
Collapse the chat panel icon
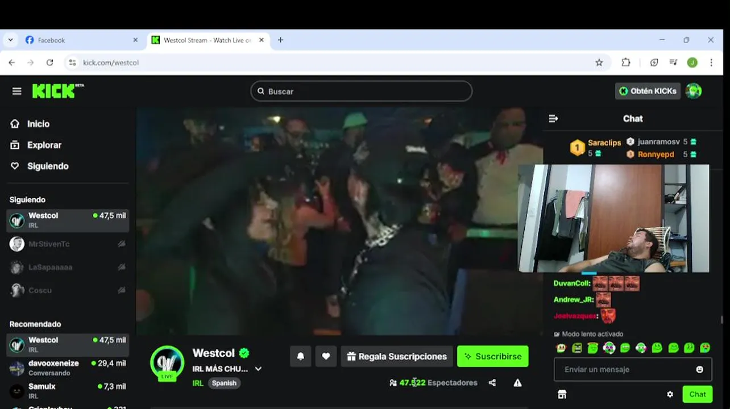click(x=553, y=119)
